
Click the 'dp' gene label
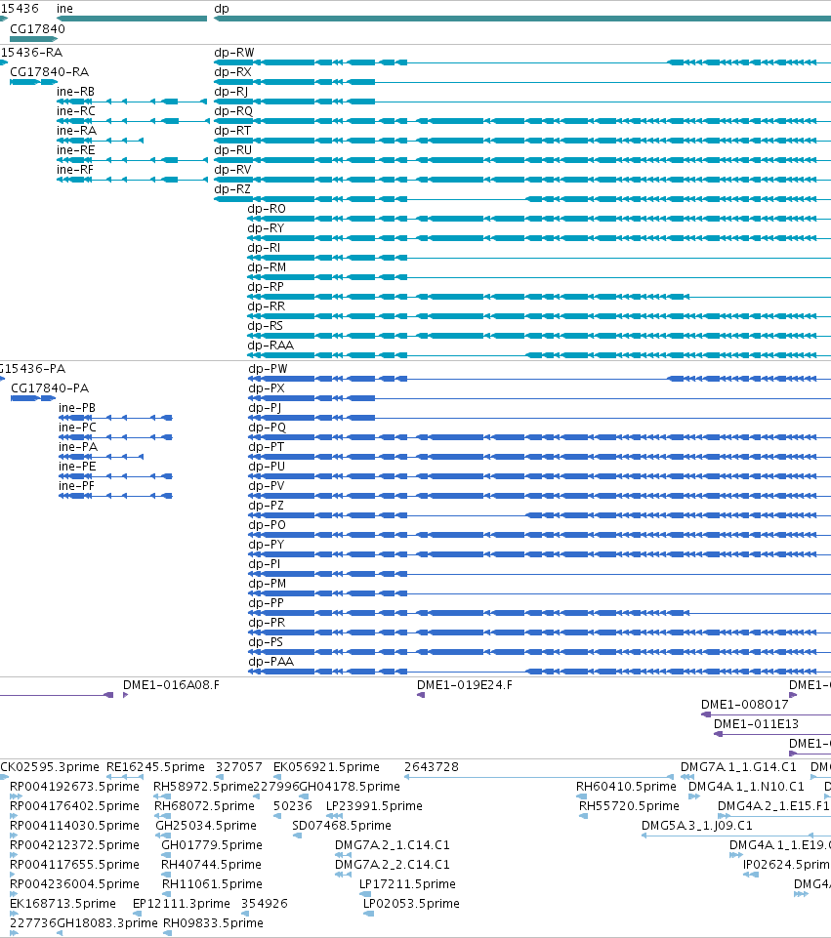[x=222, y=9]
